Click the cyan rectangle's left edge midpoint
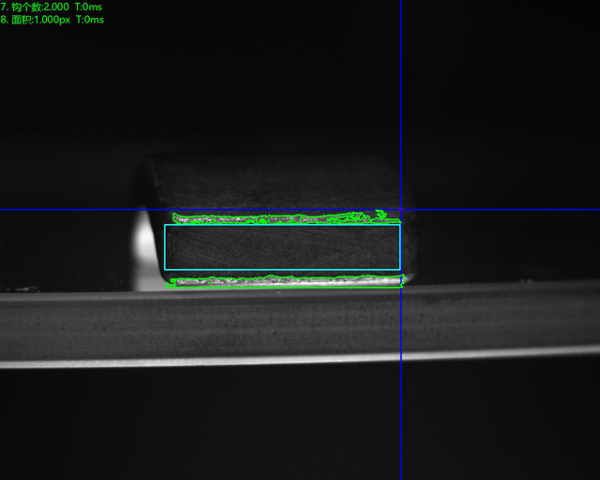This screenshot has height=480, width=600. [165, 247]
